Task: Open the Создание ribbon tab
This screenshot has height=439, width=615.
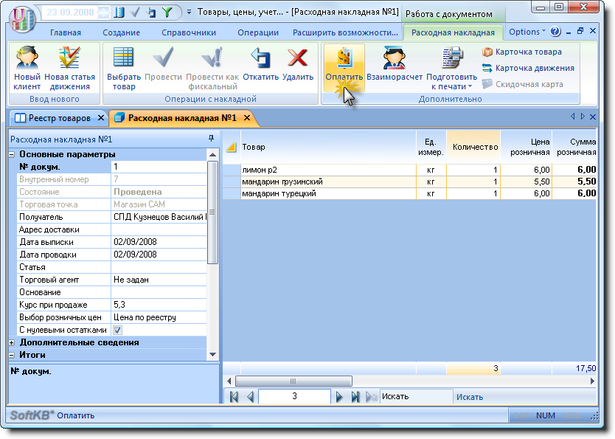Action: 121,32
